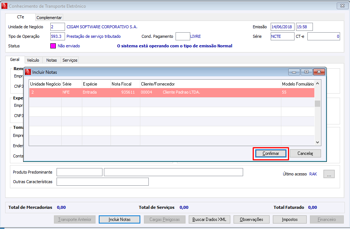Click the RAK último acesso value

coord(313,174)
